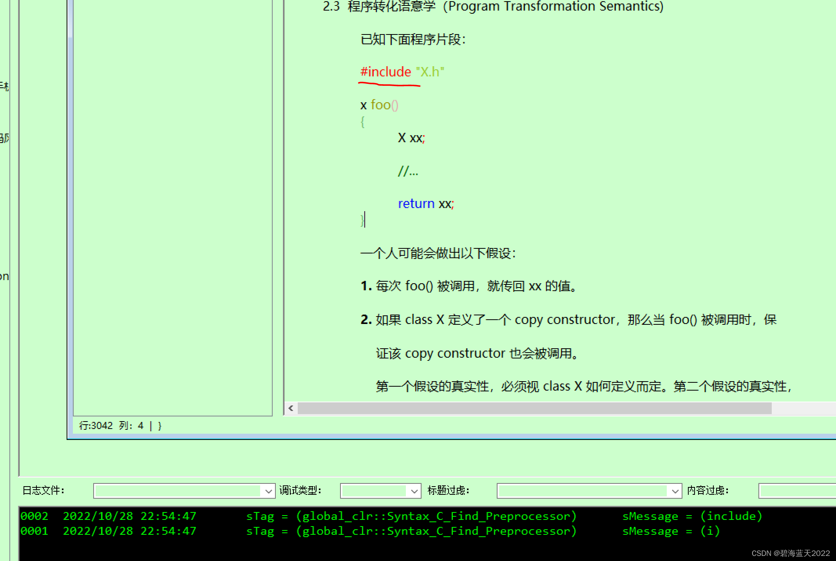This screenshot has height=561, width=836.
Task: Click the 一个人可能会做出以下假设 line
Action: (x=438, y=253)
